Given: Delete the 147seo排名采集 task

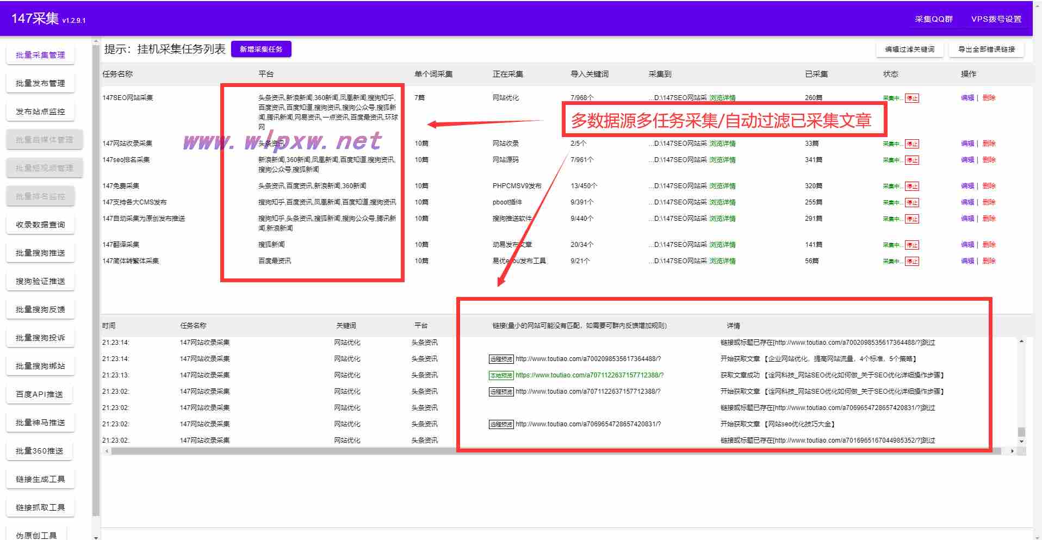Looking at the screenshot, I should (x=989, y=160).
